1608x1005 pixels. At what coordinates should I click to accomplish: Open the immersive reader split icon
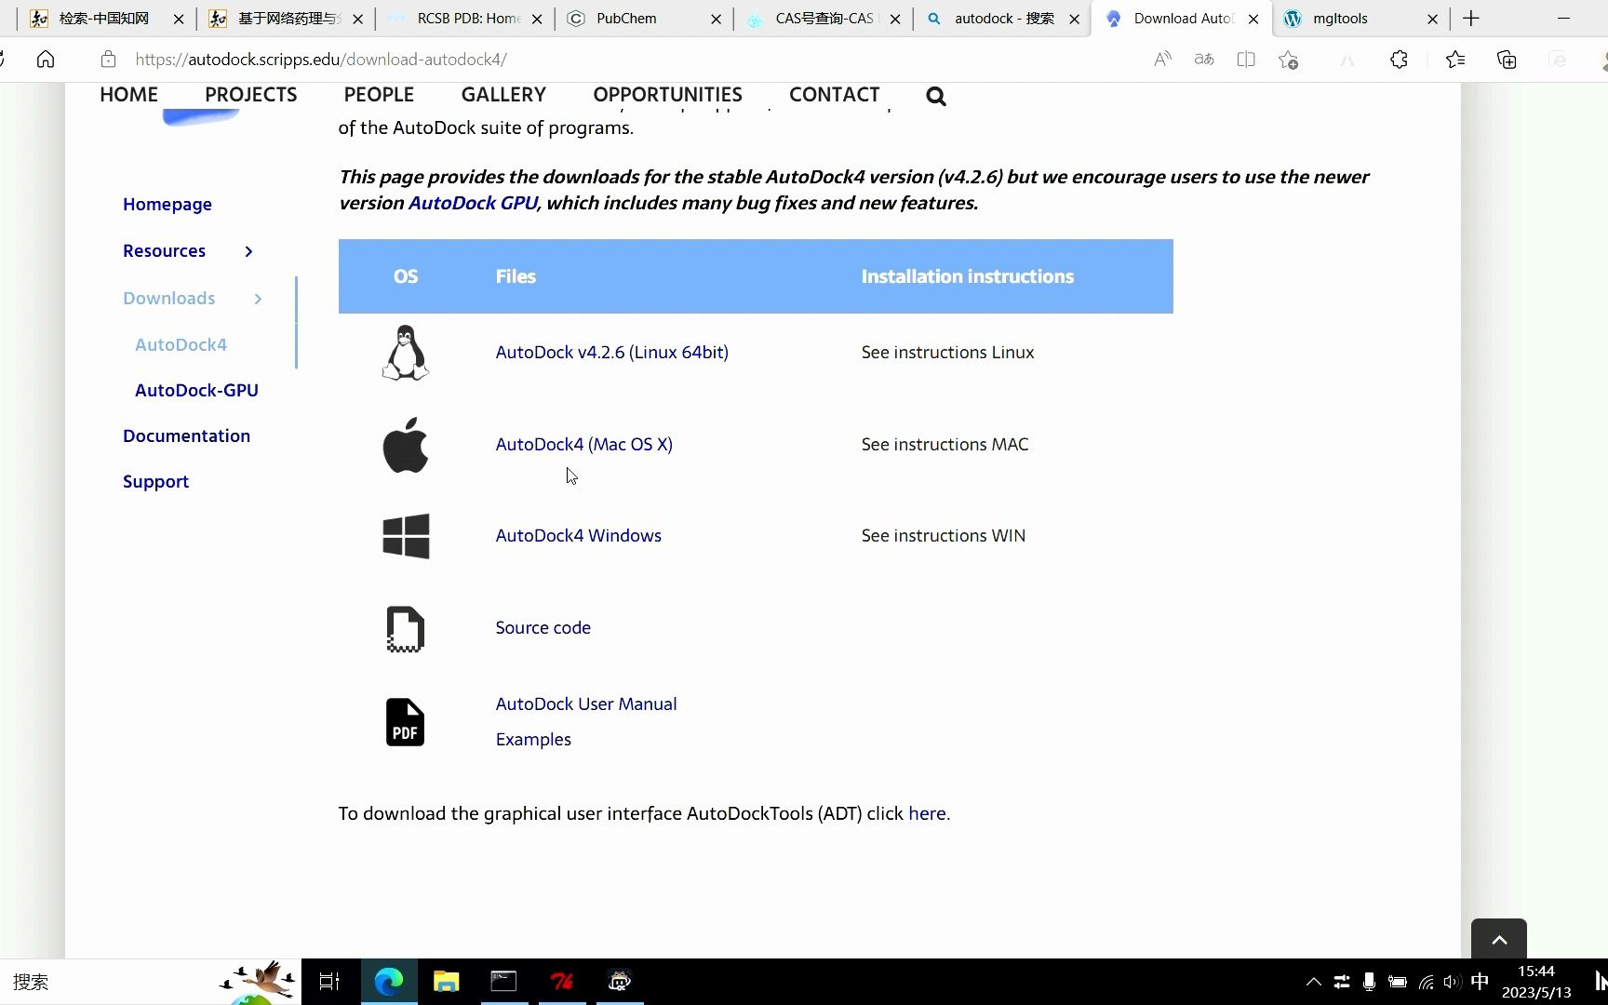point(1246,60)
